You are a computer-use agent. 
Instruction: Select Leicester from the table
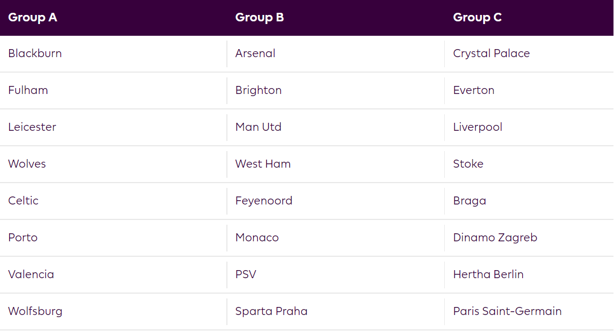32,127
